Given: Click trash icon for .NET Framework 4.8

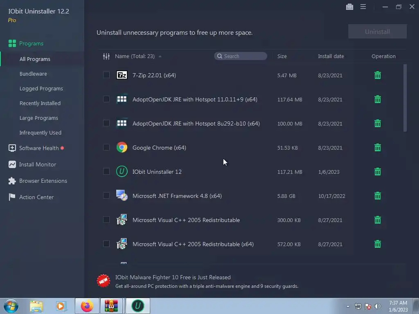Looking at the screenshot, I should pyautogui.click(x=377, y=196).
